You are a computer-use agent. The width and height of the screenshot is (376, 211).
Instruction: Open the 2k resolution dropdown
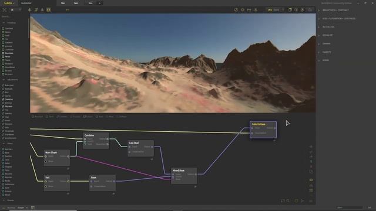click(x=15, y=10)
